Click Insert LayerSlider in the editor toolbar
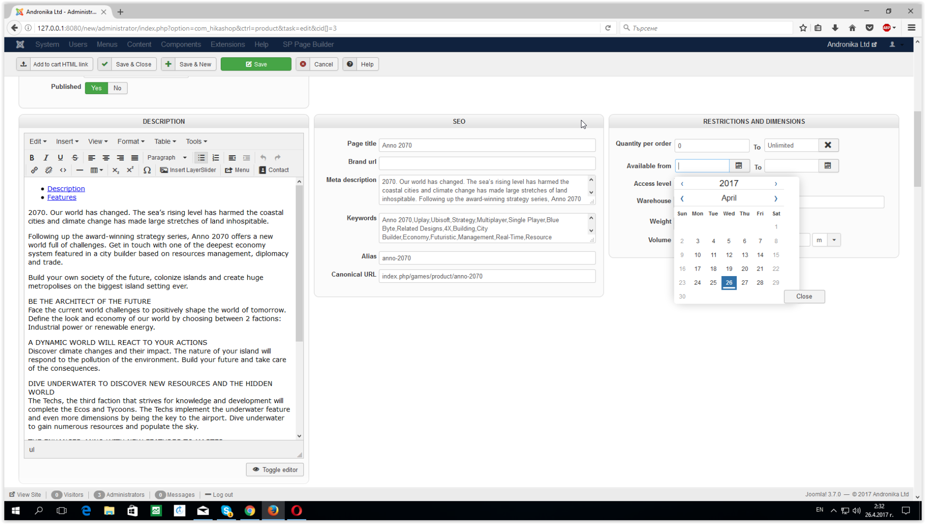The image size is (925, 524). pos(188,170)
